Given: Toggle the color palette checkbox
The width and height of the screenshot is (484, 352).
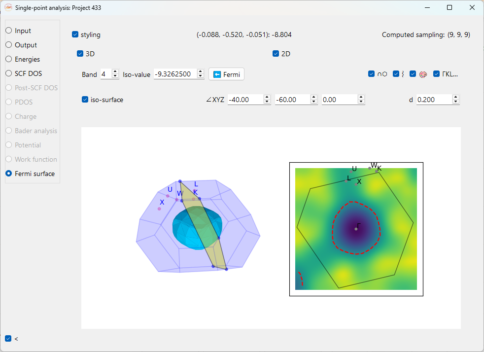Looking at the screenshot, I should [413, 74].
